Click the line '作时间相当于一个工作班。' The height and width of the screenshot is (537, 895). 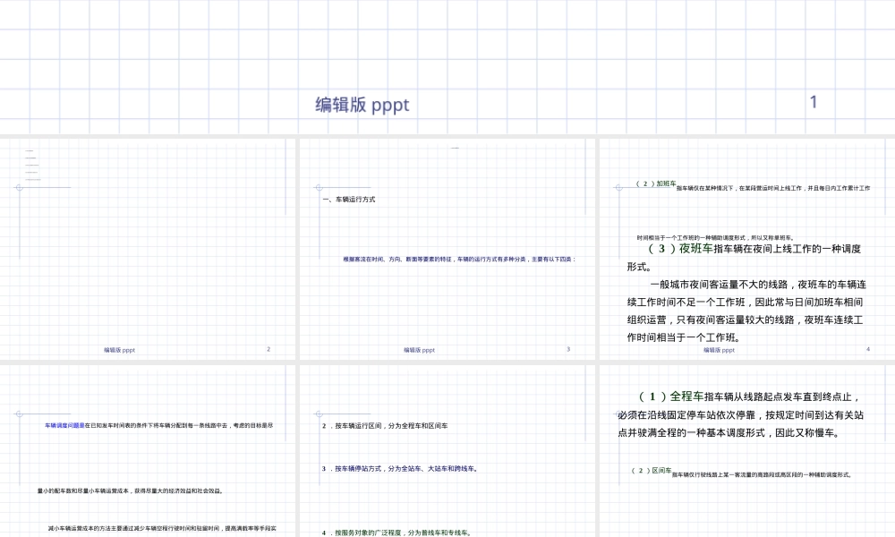pos(684,337)
